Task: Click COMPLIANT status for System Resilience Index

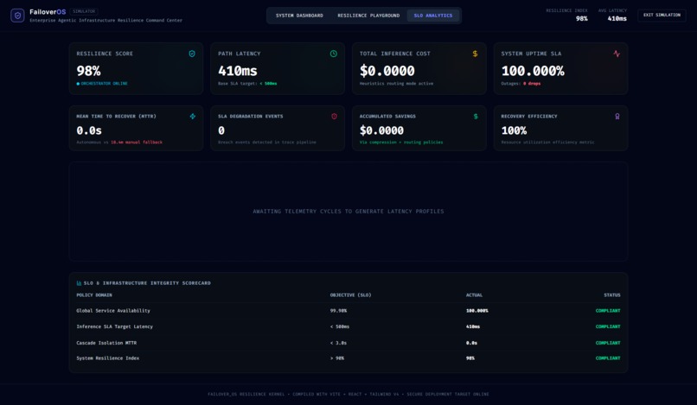Action: pos(608,358)
